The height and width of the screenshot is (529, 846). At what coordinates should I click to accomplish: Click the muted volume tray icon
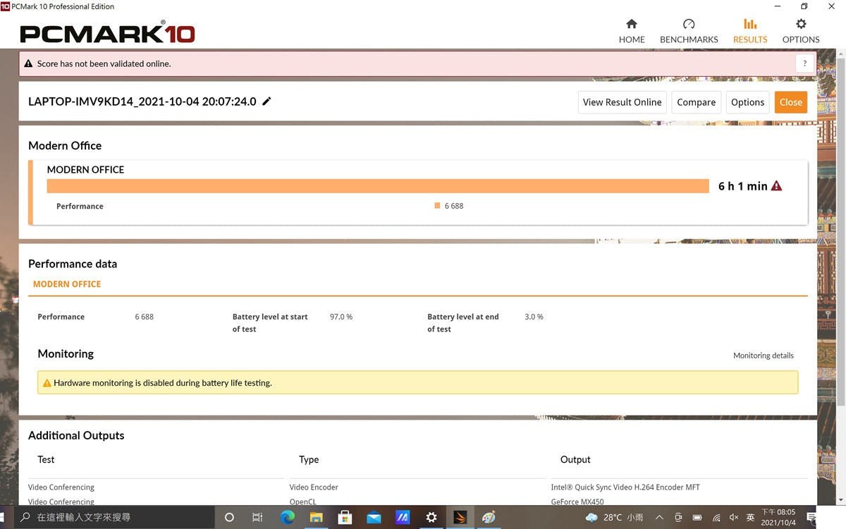tap(734, 517)
